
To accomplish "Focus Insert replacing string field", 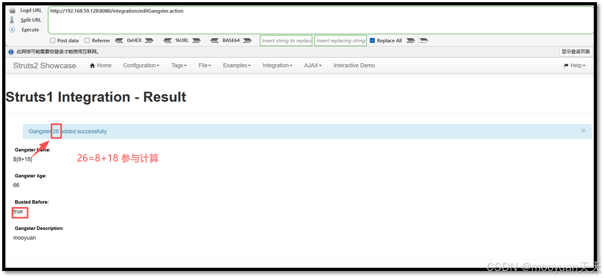I will (341, 40).
